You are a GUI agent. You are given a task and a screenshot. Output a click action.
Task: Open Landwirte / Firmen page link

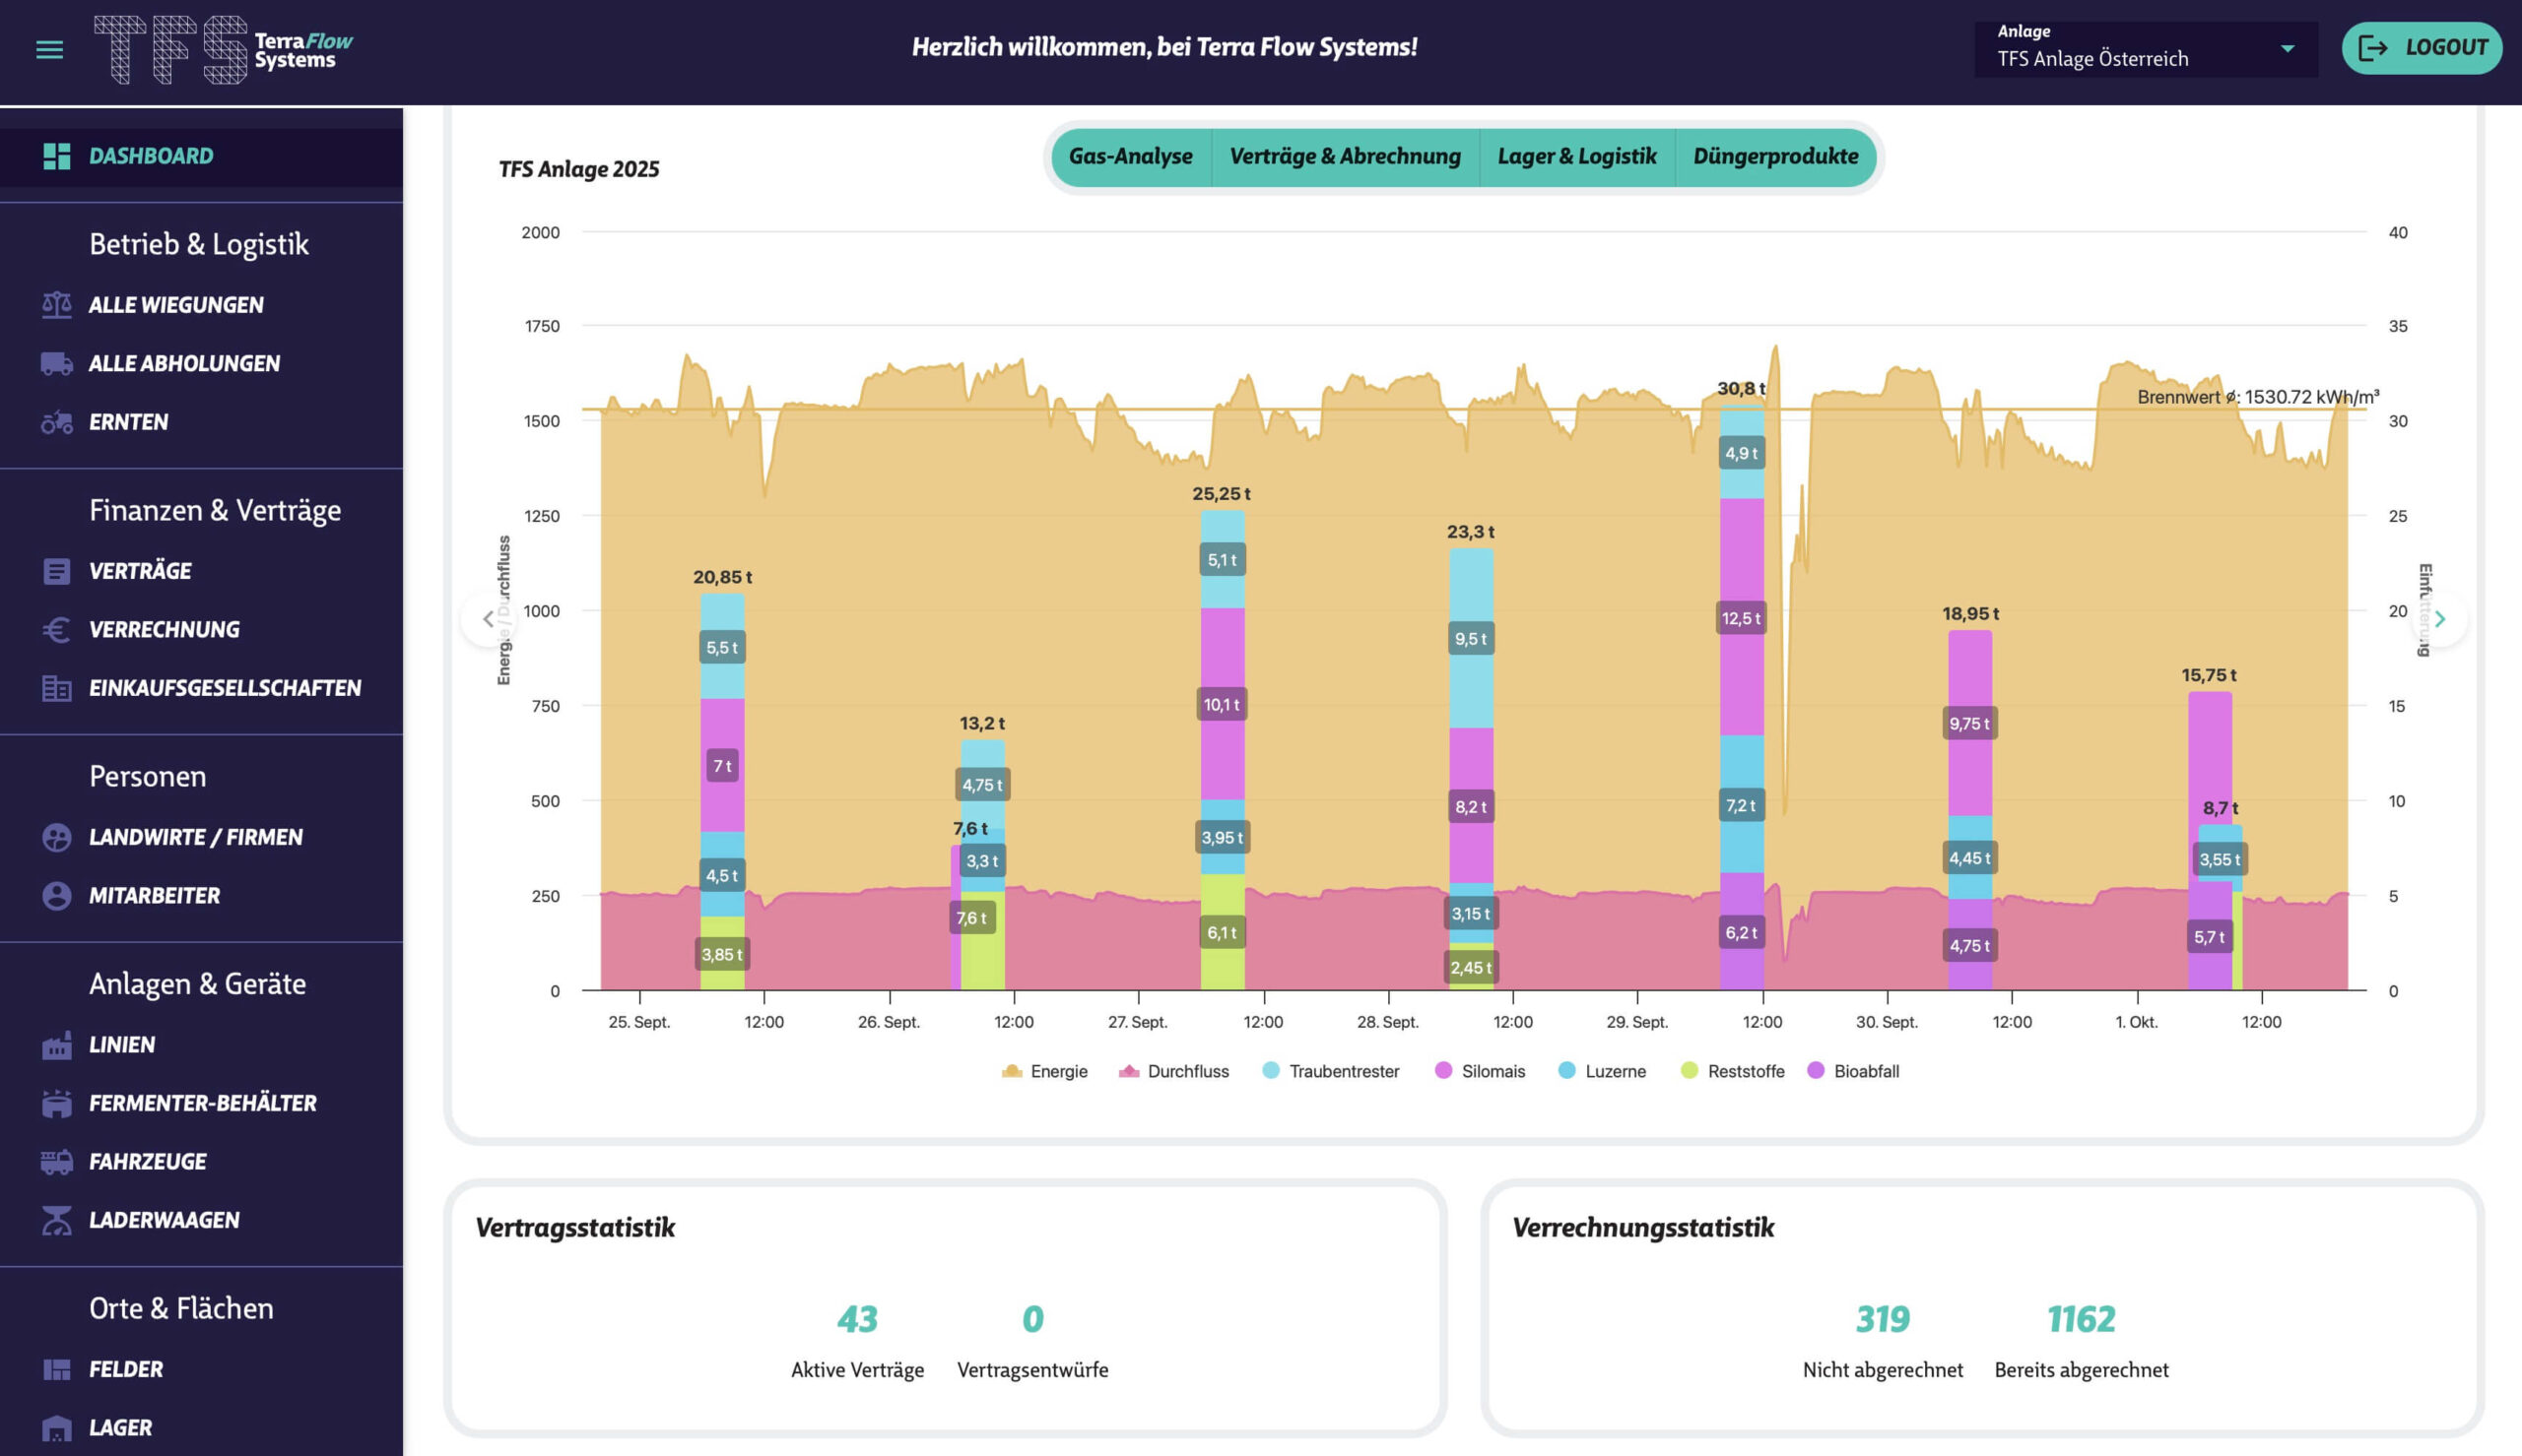click(195, 837)
